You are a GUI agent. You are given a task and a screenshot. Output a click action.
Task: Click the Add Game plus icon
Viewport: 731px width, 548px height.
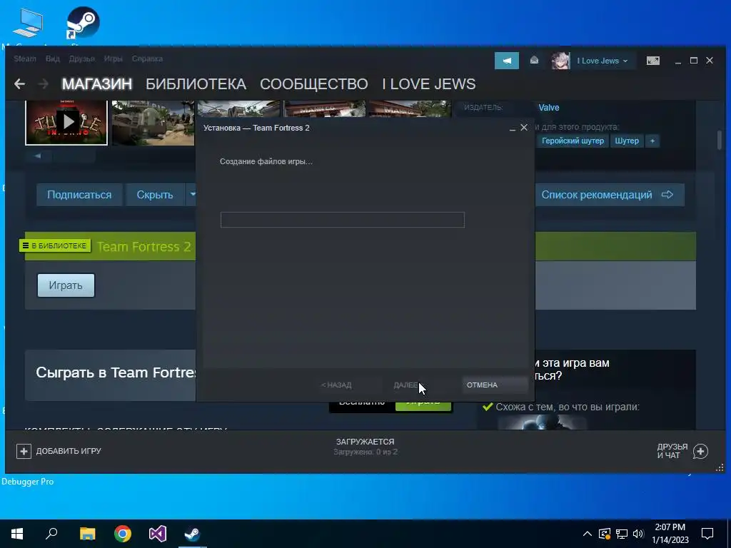(24, 451)
